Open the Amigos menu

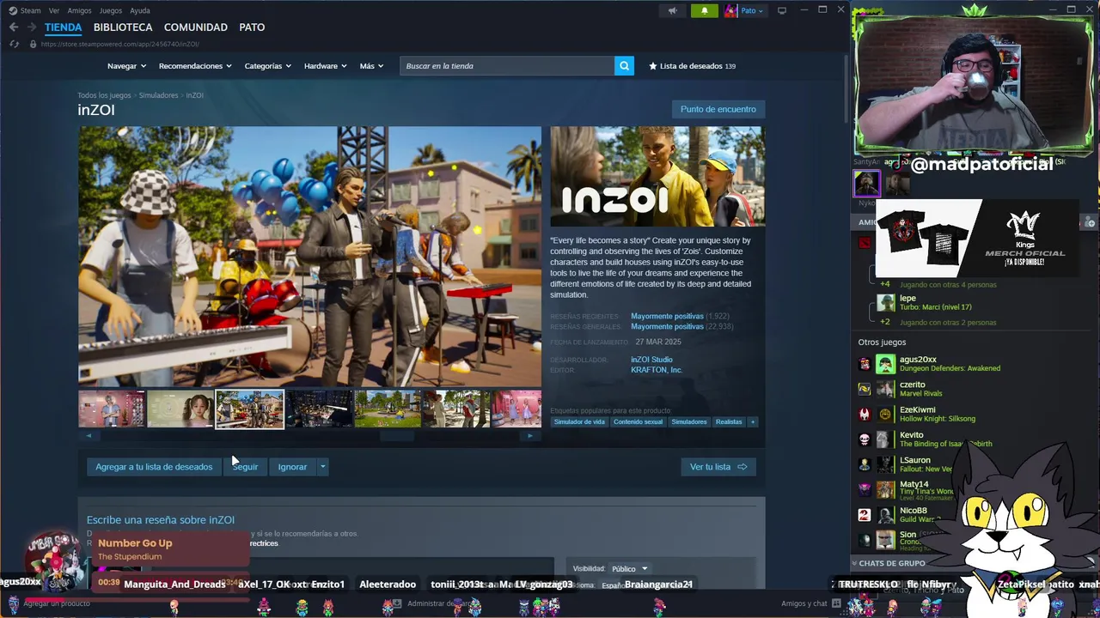coord(79,10)
